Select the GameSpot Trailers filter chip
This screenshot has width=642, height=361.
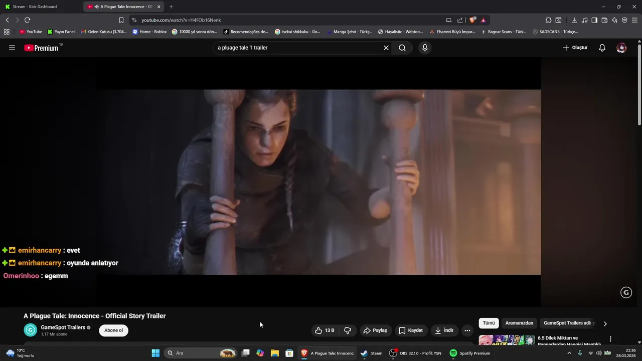569,323
